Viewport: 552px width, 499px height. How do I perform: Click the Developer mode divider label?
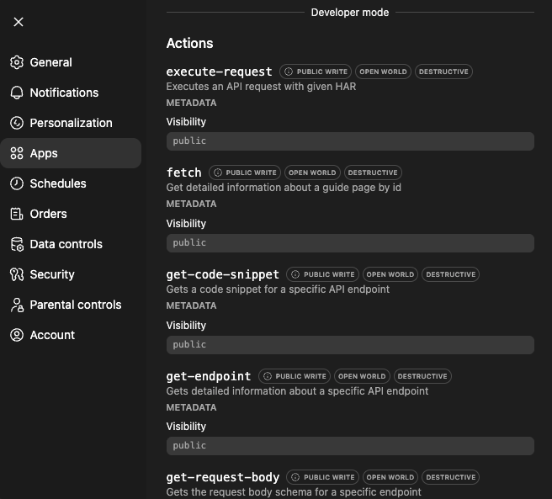point(350,13)
